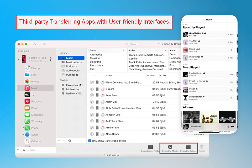
Task: Select the Aeroplane track row
Action: [134, 95]
